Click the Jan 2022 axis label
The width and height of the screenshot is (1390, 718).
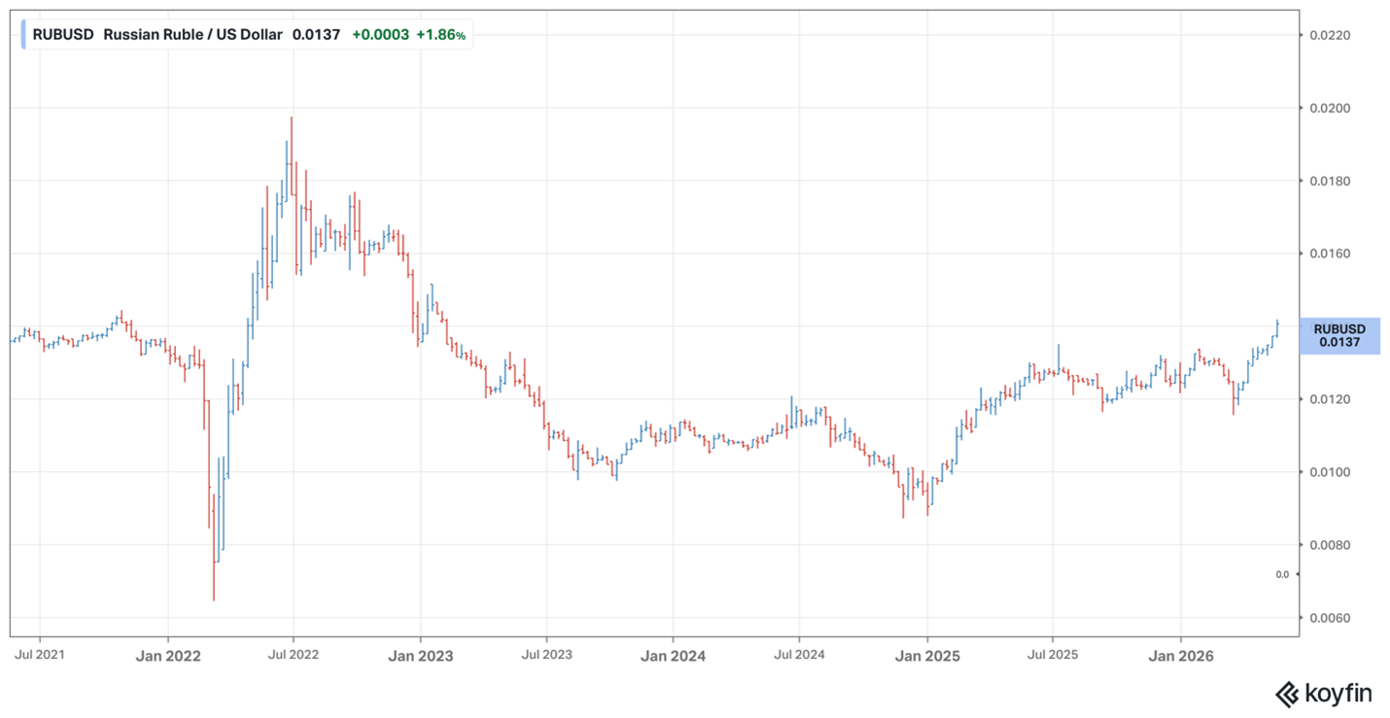(x=168, y=656)
